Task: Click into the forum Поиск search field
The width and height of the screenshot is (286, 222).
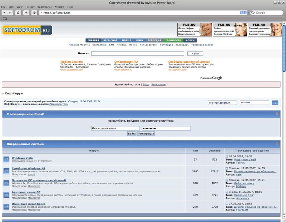Action: pos(138,54)
